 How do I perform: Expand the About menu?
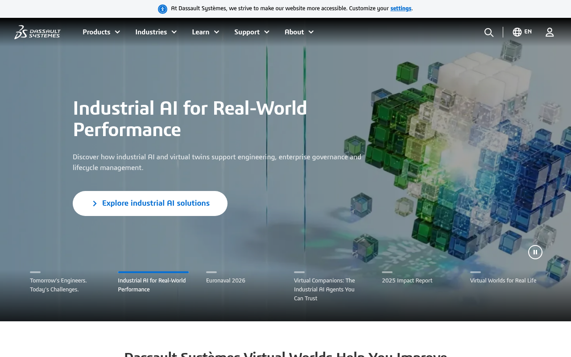tap(299, 32)
